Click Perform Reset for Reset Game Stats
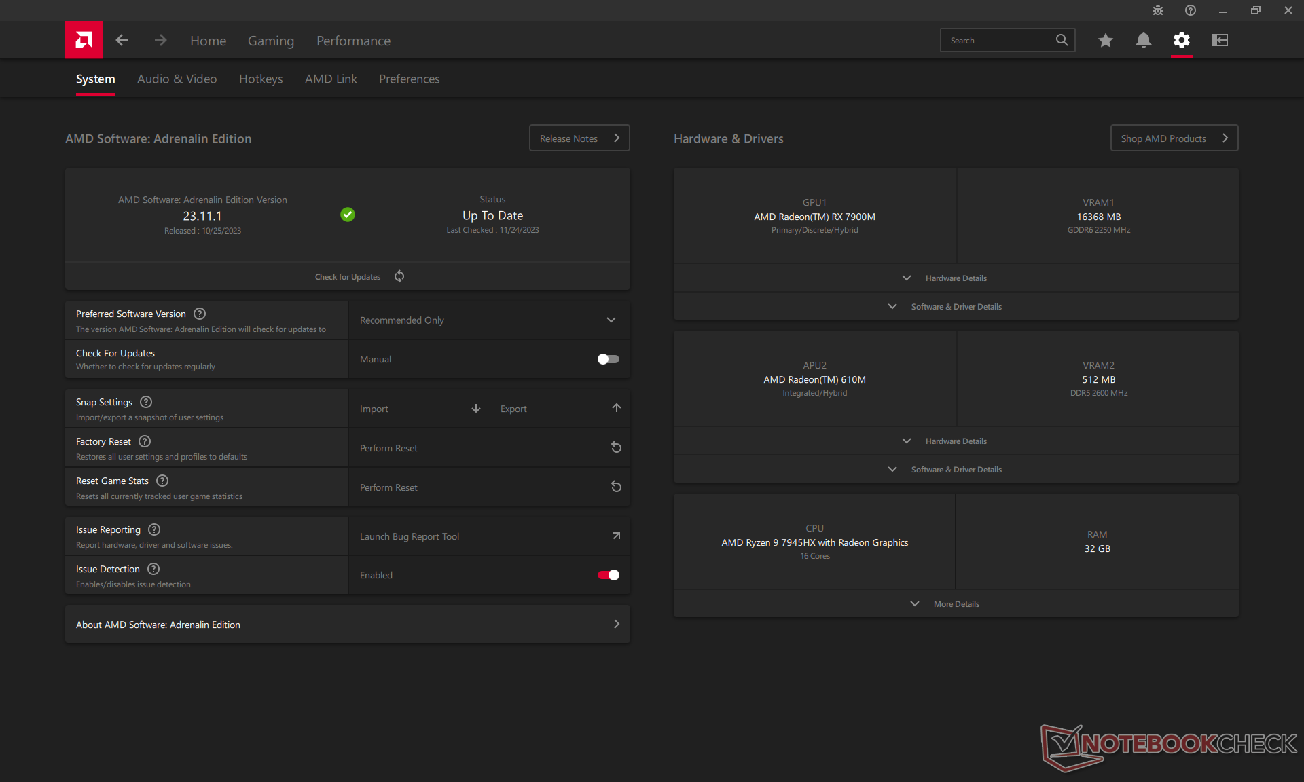Screen dimensions: 1304x782 click(x=388, y=487)
